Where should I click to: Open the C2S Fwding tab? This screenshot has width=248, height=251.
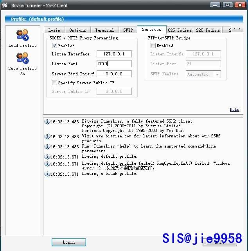pos(180,30)
